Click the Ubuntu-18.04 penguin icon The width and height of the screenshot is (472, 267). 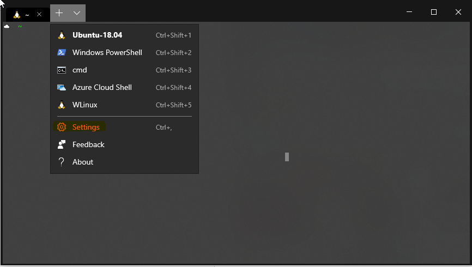[62, 35]
